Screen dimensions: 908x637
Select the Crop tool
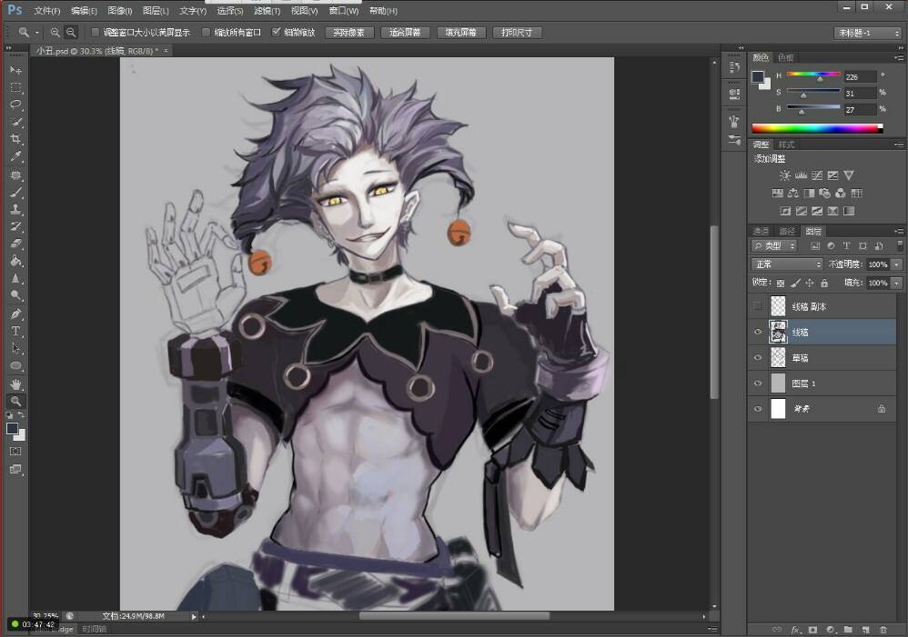pos(15,139)
